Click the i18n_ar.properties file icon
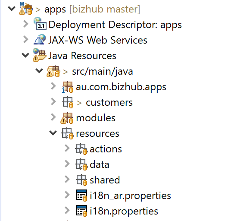231x221 pixels. (x=81, y=196)
